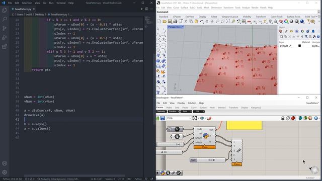Select the hexaPattern.py editor tab

click(23, 9)
